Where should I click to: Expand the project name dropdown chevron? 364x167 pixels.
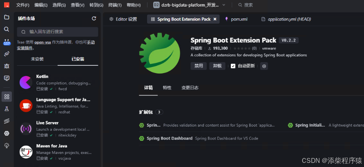224,5
